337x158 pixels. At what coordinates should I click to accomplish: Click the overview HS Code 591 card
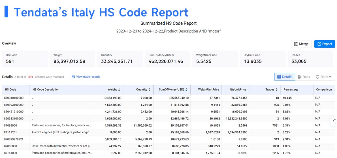coord(25,59)
